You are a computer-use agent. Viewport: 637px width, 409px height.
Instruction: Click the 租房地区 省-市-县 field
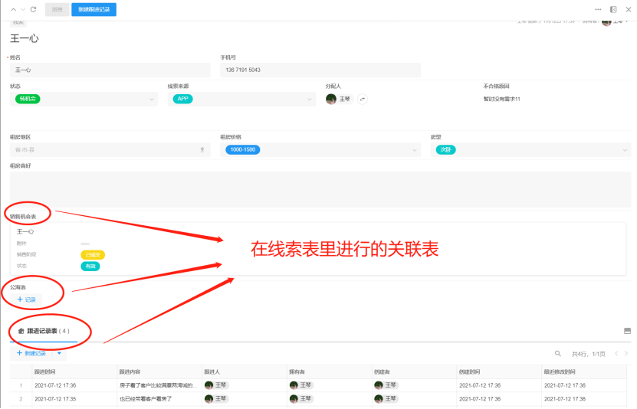110,149
